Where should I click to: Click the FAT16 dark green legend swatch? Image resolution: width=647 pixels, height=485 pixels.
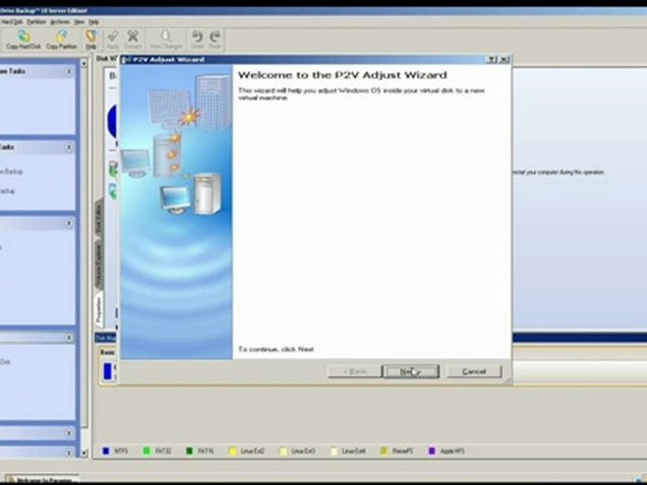tap(189, 451)
